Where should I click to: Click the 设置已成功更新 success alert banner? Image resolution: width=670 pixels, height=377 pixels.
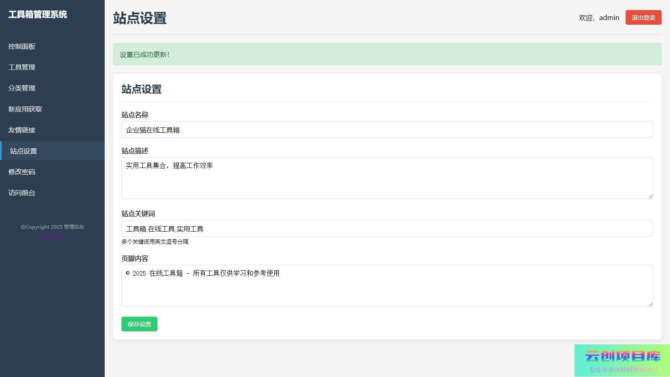[387, 54]
